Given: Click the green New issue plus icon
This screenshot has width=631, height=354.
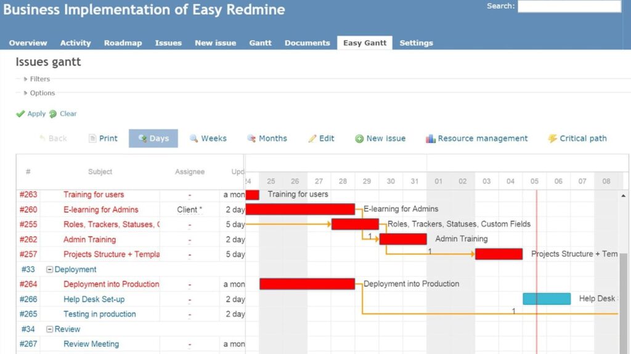Looking at the screenshot, I should point(359,139).
